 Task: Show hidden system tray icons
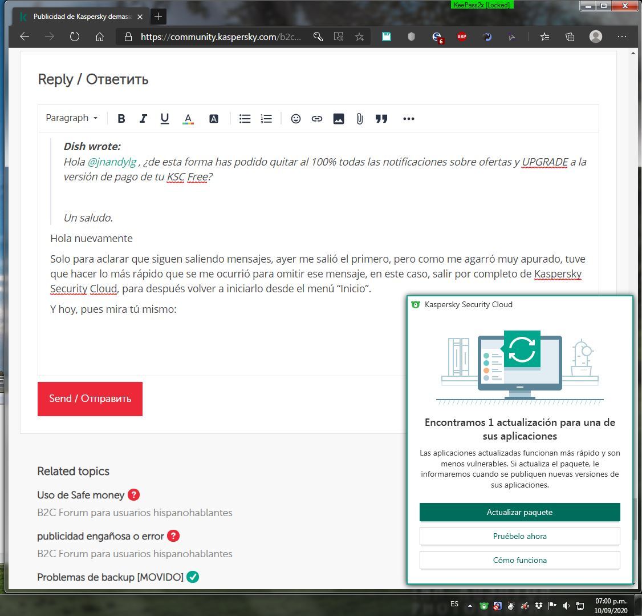point(470,605)
